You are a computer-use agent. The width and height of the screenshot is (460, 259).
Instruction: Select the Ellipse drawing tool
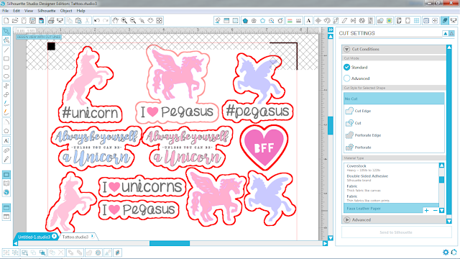tap(6, 76)
